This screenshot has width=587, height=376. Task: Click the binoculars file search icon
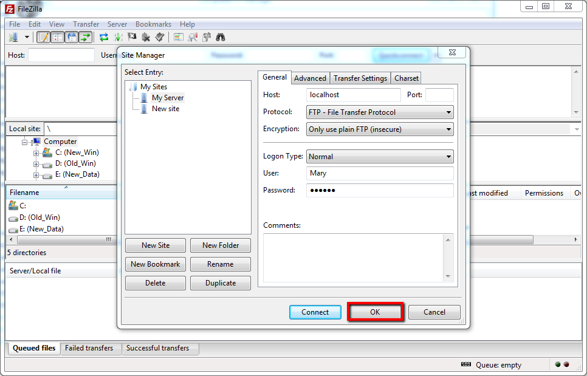221,37
